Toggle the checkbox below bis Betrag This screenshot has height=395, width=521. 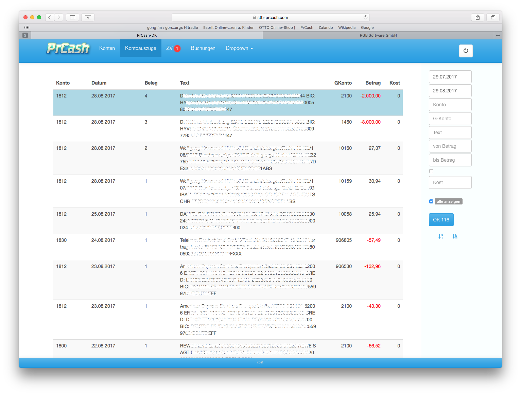click(431, 171)
